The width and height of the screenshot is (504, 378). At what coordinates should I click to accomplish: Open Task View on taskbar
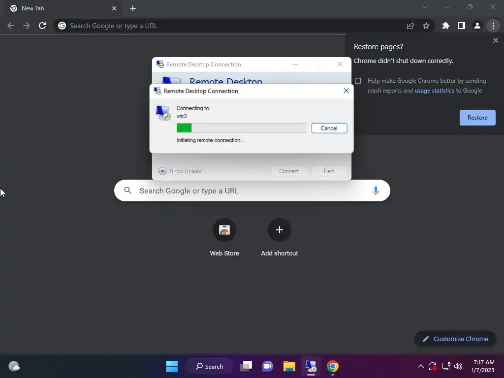246,366
